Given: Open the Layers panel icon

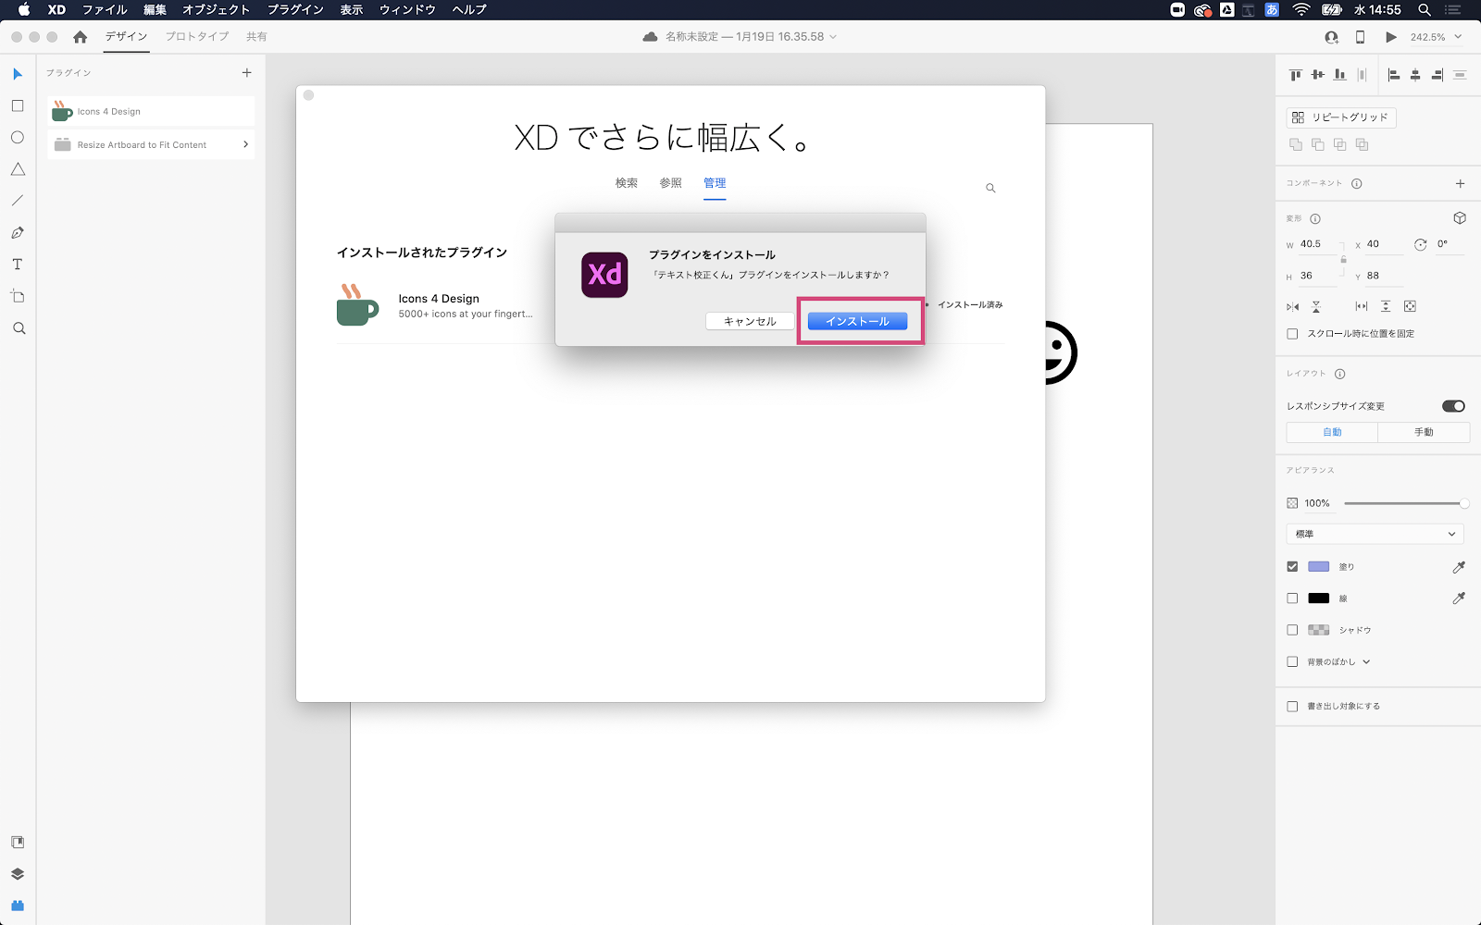Looking at the screenshot, I should pos(18,874).
